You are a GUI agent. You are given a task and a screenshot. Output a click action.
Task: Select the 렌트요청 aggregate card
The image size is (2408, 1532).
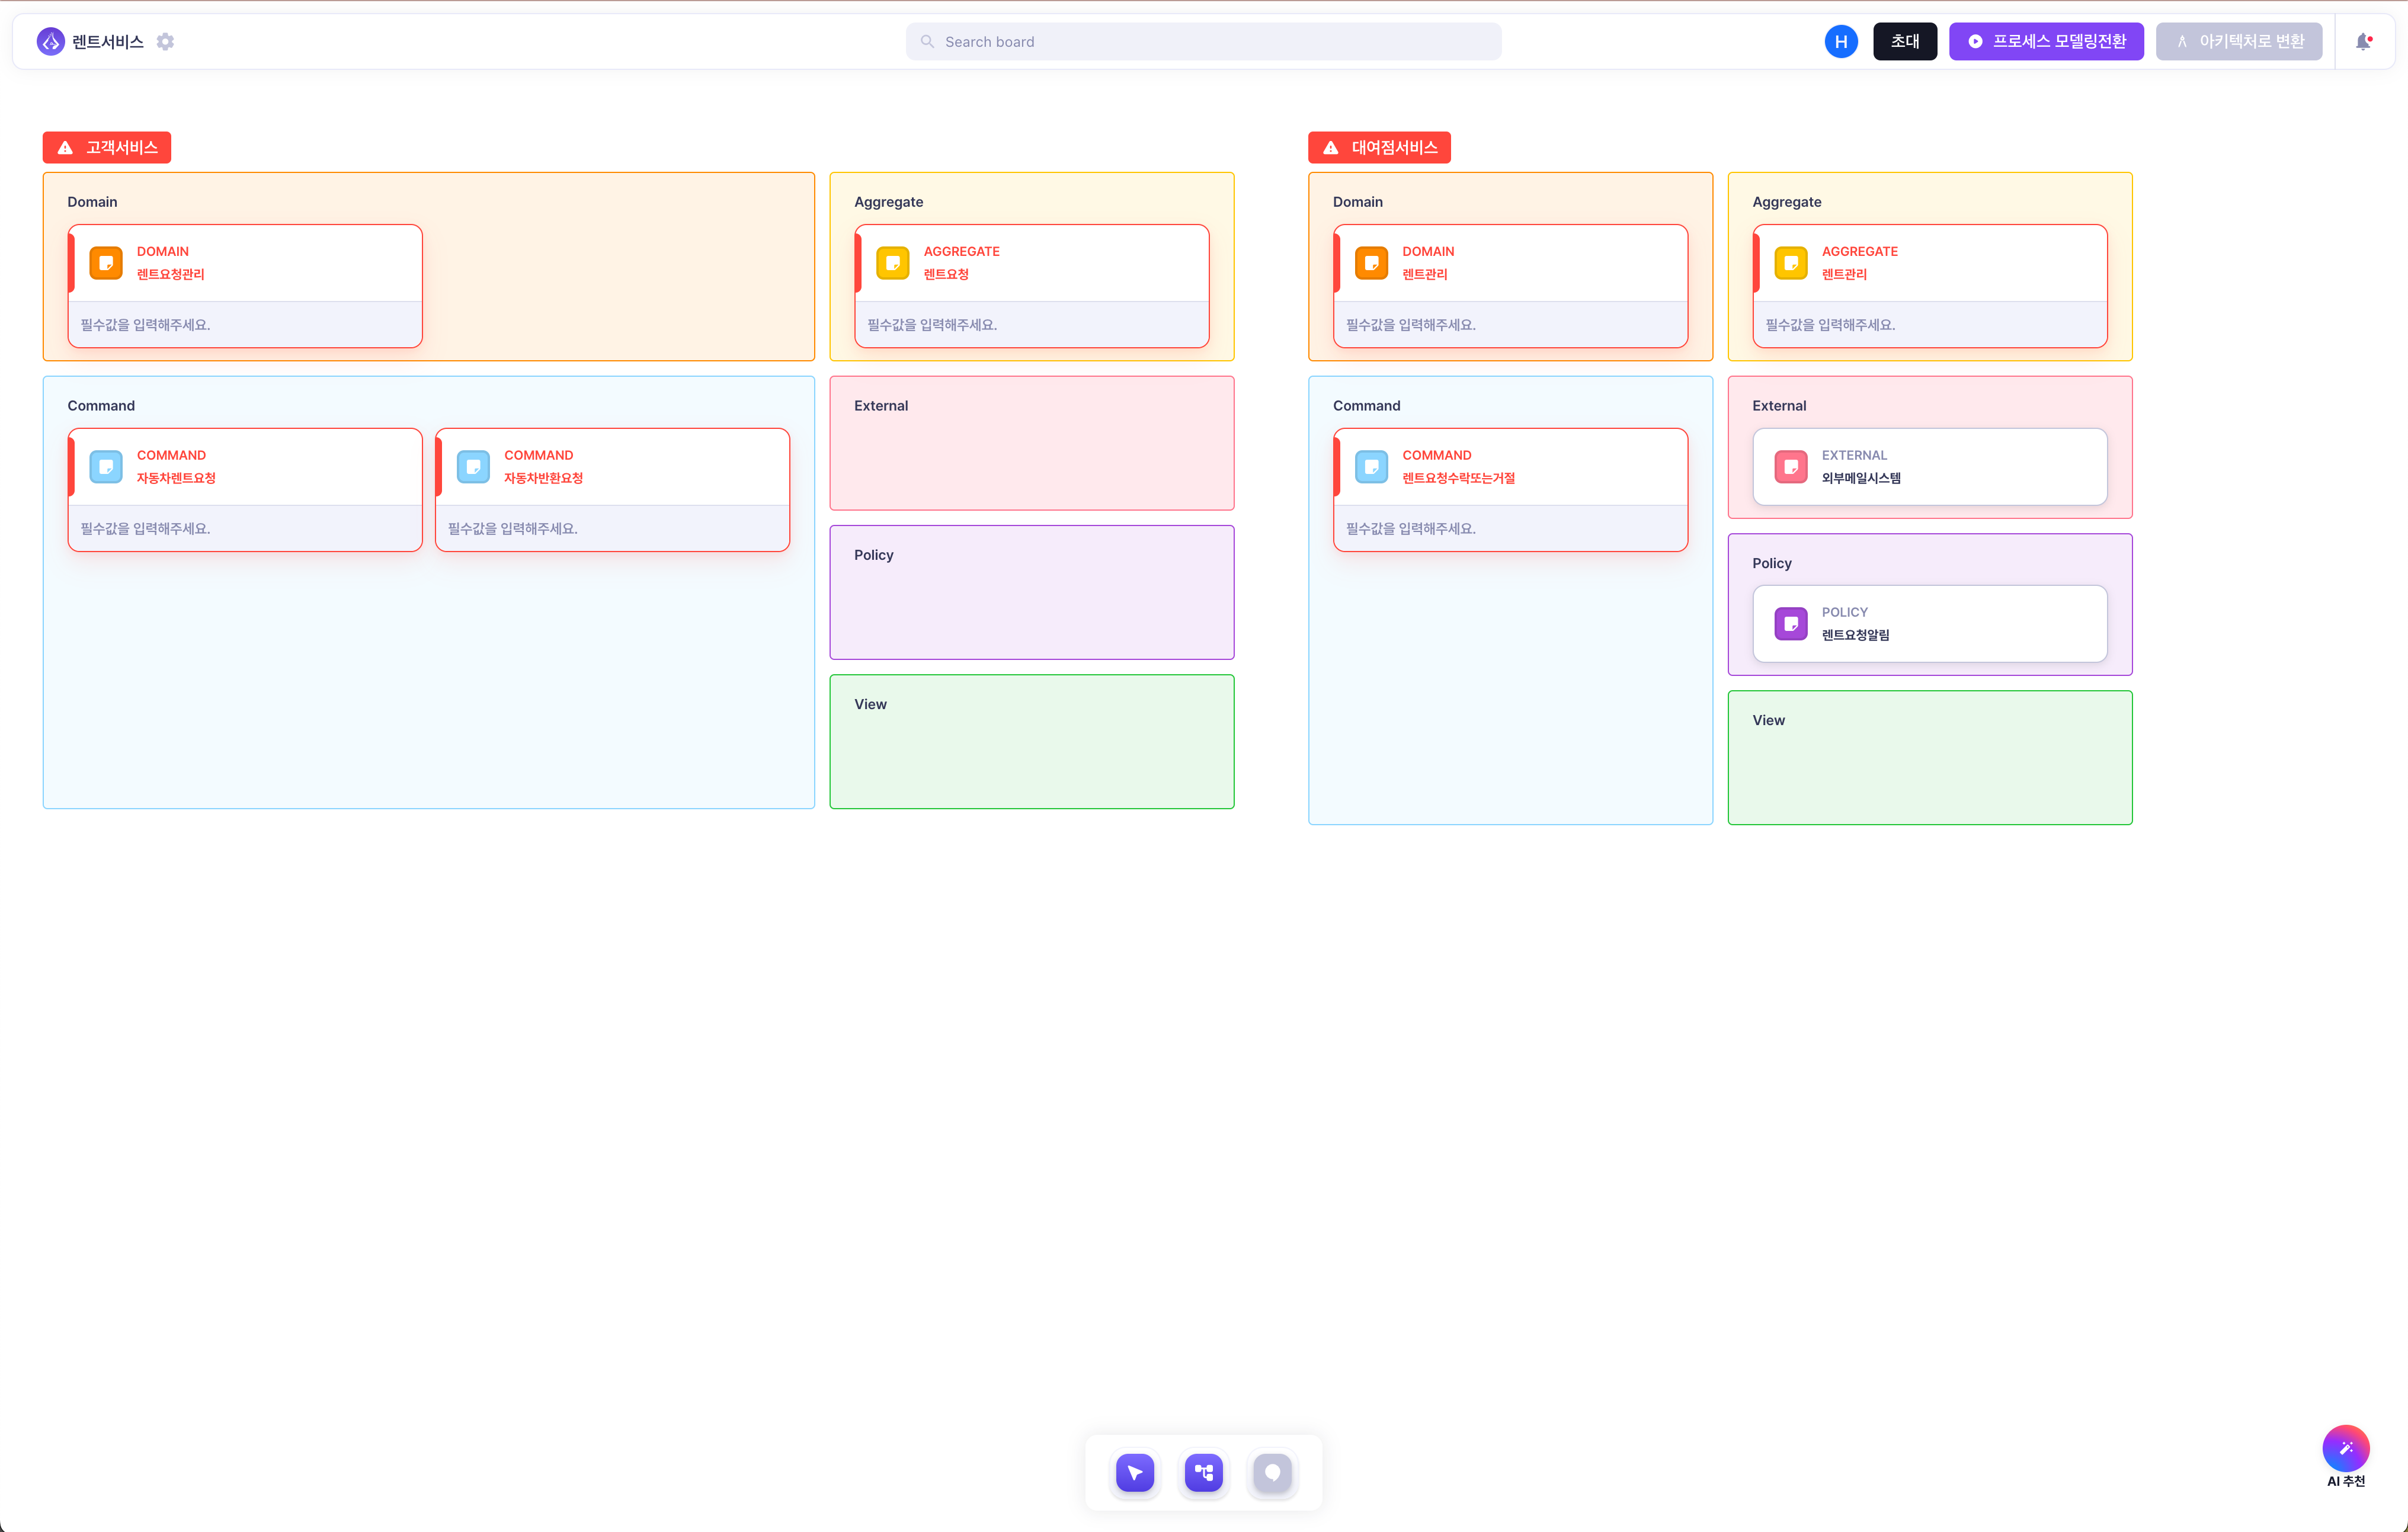pos(1032,286)
